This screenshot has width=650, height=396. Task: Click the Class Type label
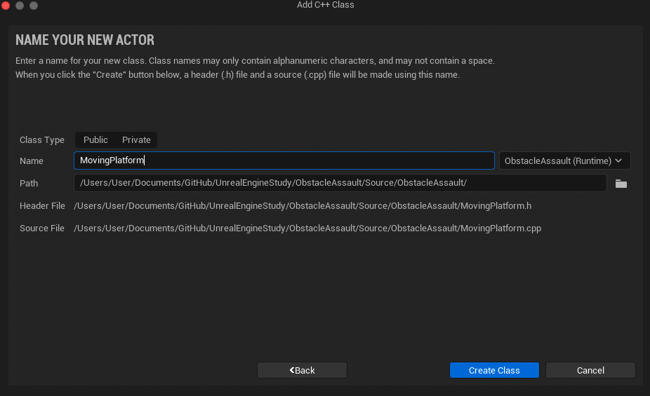point(42,140)
